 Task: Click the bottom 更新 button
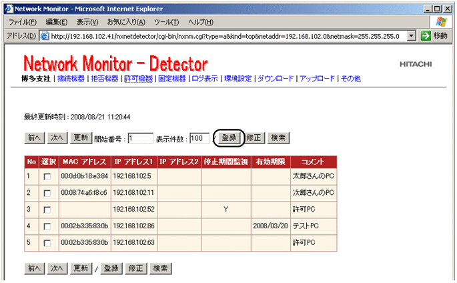81,268
